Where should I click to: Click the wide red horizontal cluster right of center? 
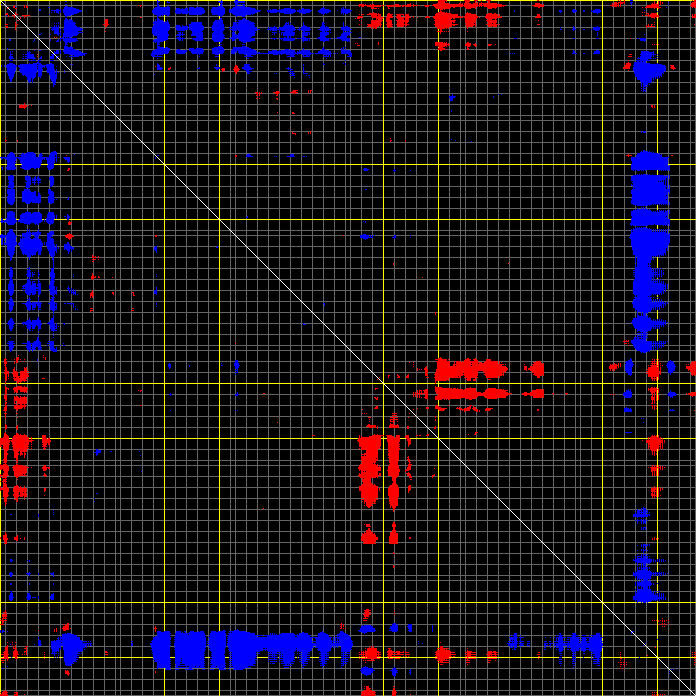tap(470, 370)
